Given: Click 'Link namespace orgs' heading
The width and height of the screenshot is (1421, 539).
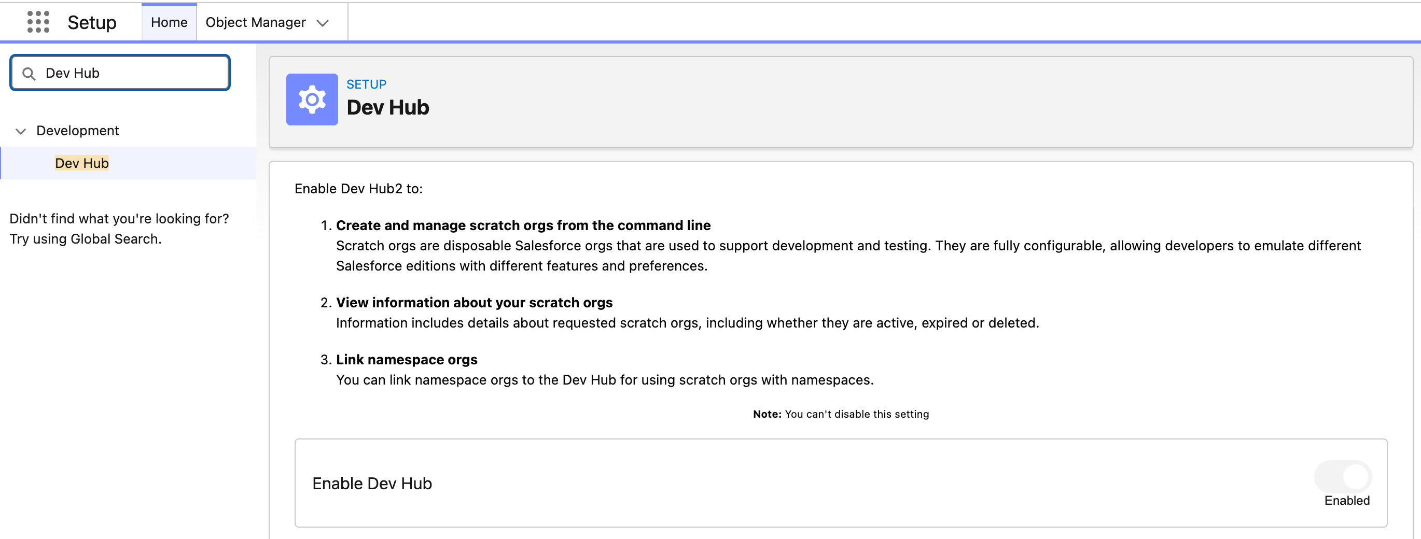Looking at the screenshot, I should [407, 359].
